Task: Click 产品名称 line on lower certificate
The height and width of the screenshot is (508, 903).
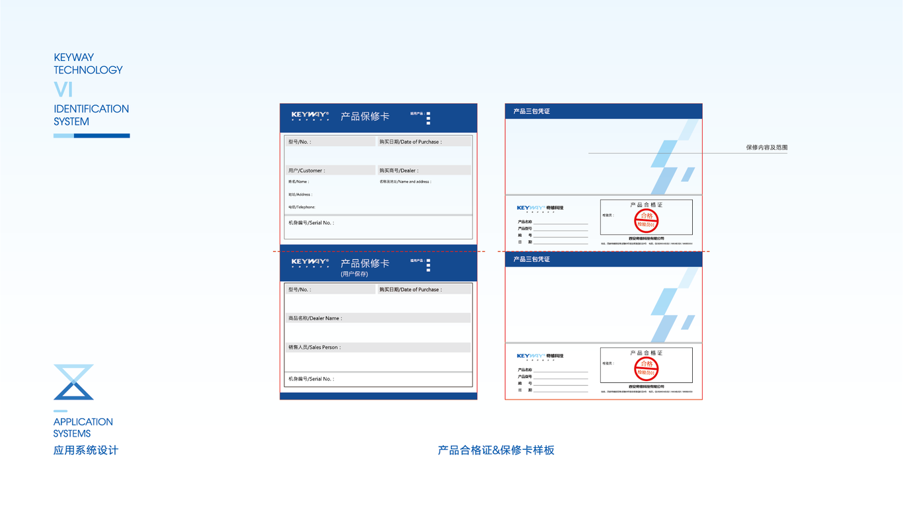Action: tap(553, 370)
